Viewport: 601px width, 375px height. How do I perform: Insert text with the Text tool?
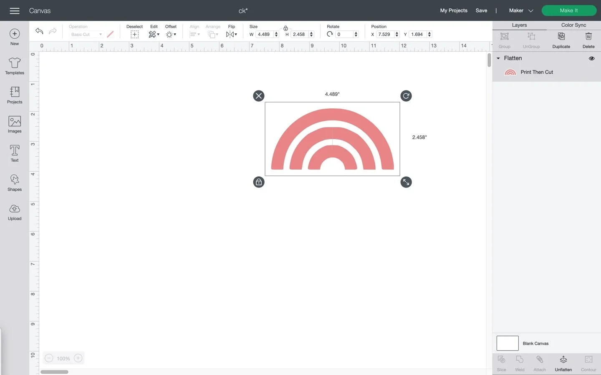click(x=14, y=153)
